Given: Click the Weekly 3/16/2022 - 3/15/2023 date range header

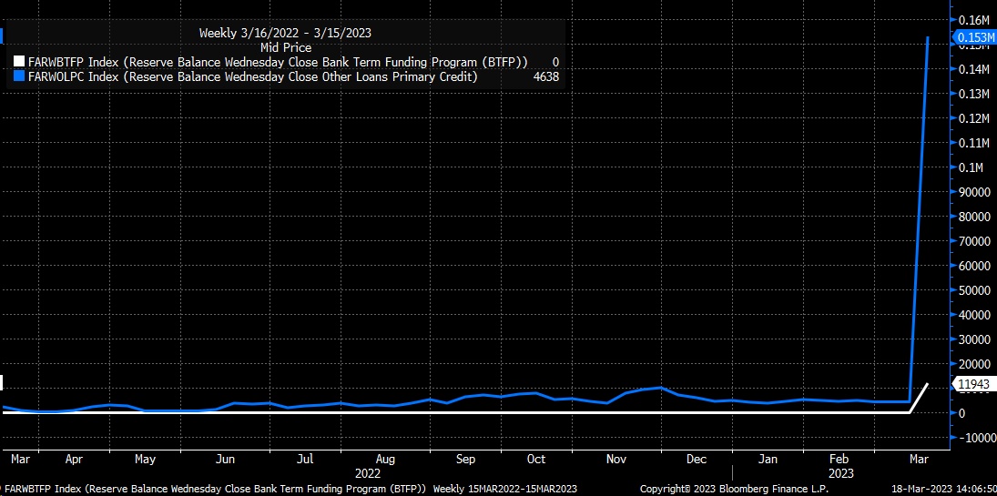Looking at the screenshot, I should pyautogui.click(x=285, y=33).
